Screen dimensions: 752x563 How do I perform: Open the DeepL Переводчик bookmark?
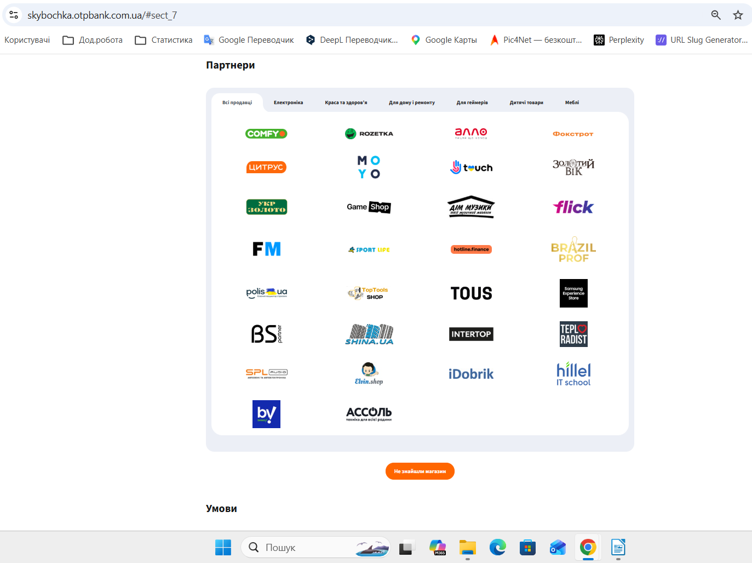(352, 40)
